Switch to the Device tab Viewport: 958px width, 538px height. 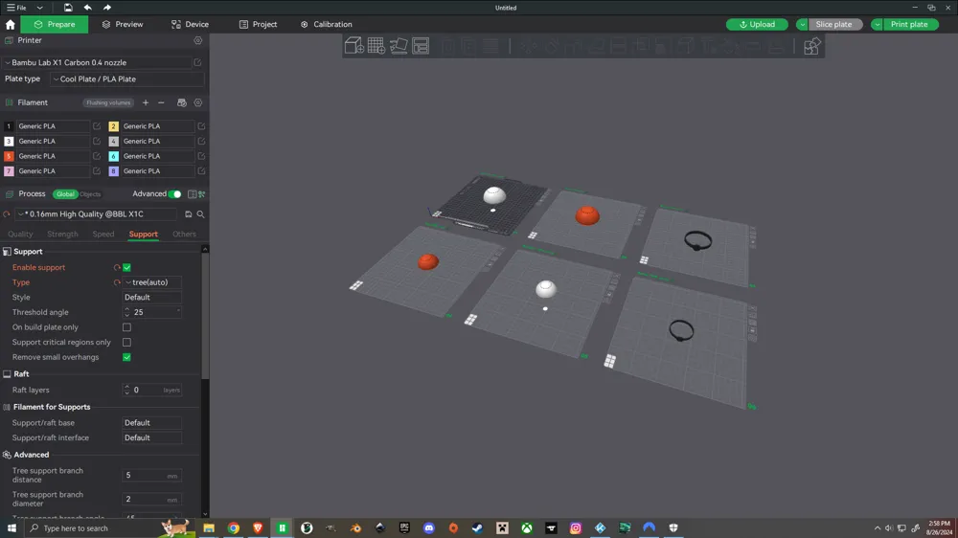(x=190, y=25)
